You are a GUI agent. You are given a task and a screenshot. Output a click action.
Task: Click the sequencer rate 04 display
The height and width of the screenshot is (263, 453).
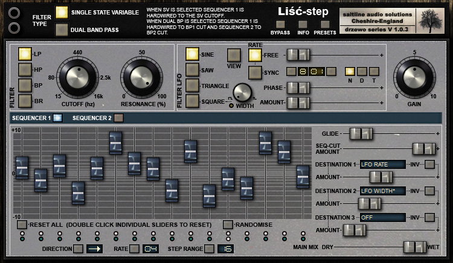[x=150, y=249]
